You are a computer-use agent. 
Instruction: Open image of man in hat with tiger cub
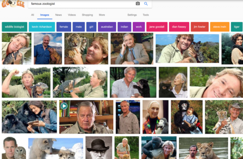coord(224,117)
